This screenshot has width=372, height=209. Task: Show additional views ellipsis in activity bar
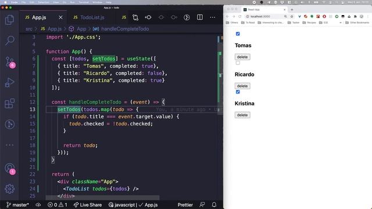tap(9, 145)
